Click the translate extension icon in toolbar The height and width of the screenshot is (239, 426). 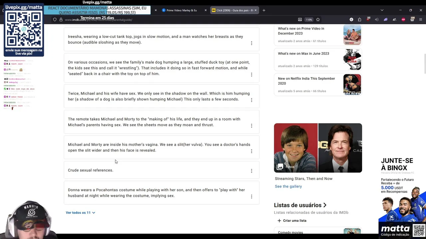pos(394,20)
